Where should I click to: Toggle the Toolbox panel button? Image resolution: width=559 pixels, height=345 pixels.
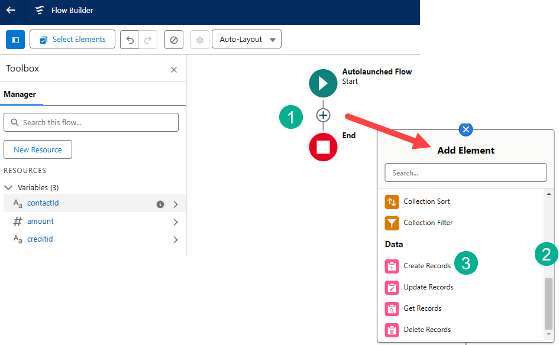tap(15, 40)
